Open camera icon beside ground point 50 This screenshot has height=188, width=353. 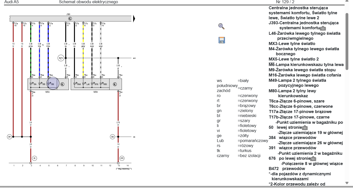pyautogui.click(x=305, y=128)
